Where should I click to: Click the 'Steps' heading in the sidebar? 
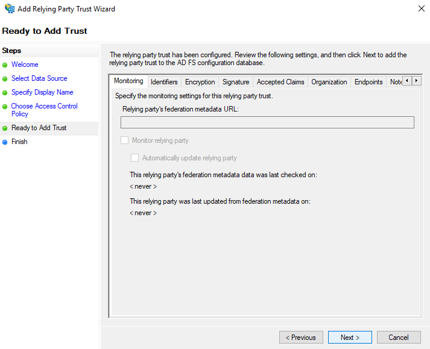click(11, 51)
